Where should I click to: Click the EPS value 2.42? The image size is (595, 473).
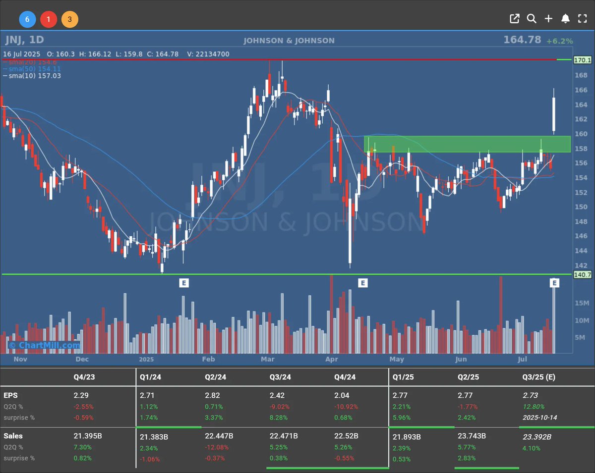click(x=277, y=396)
